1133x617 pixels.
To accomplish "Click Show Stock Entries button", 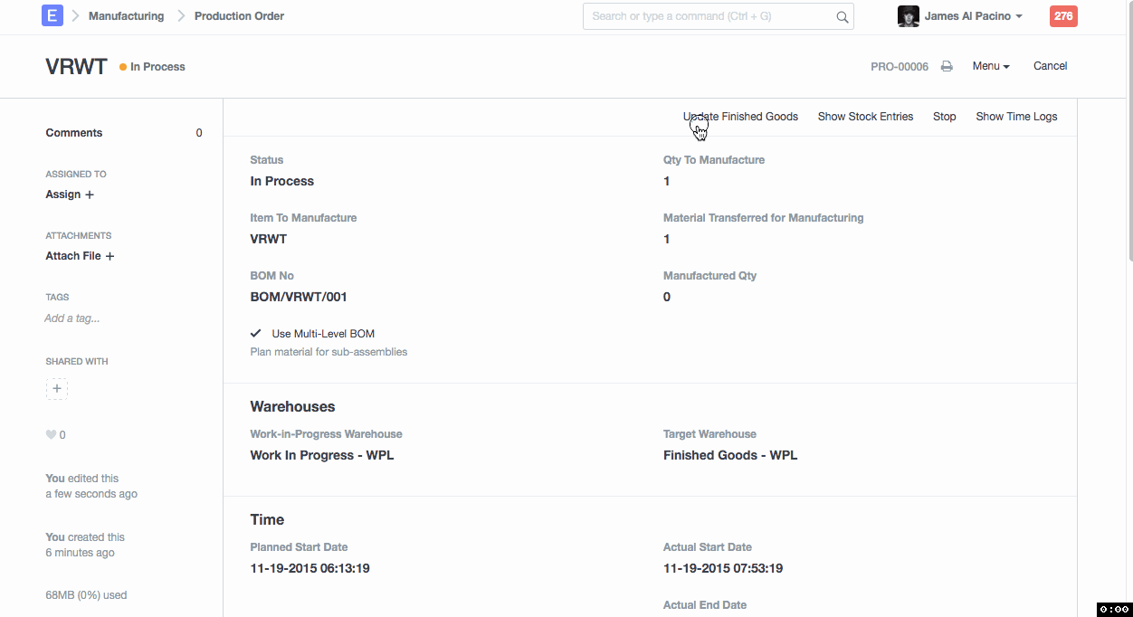I will click(x=865, y=117).
